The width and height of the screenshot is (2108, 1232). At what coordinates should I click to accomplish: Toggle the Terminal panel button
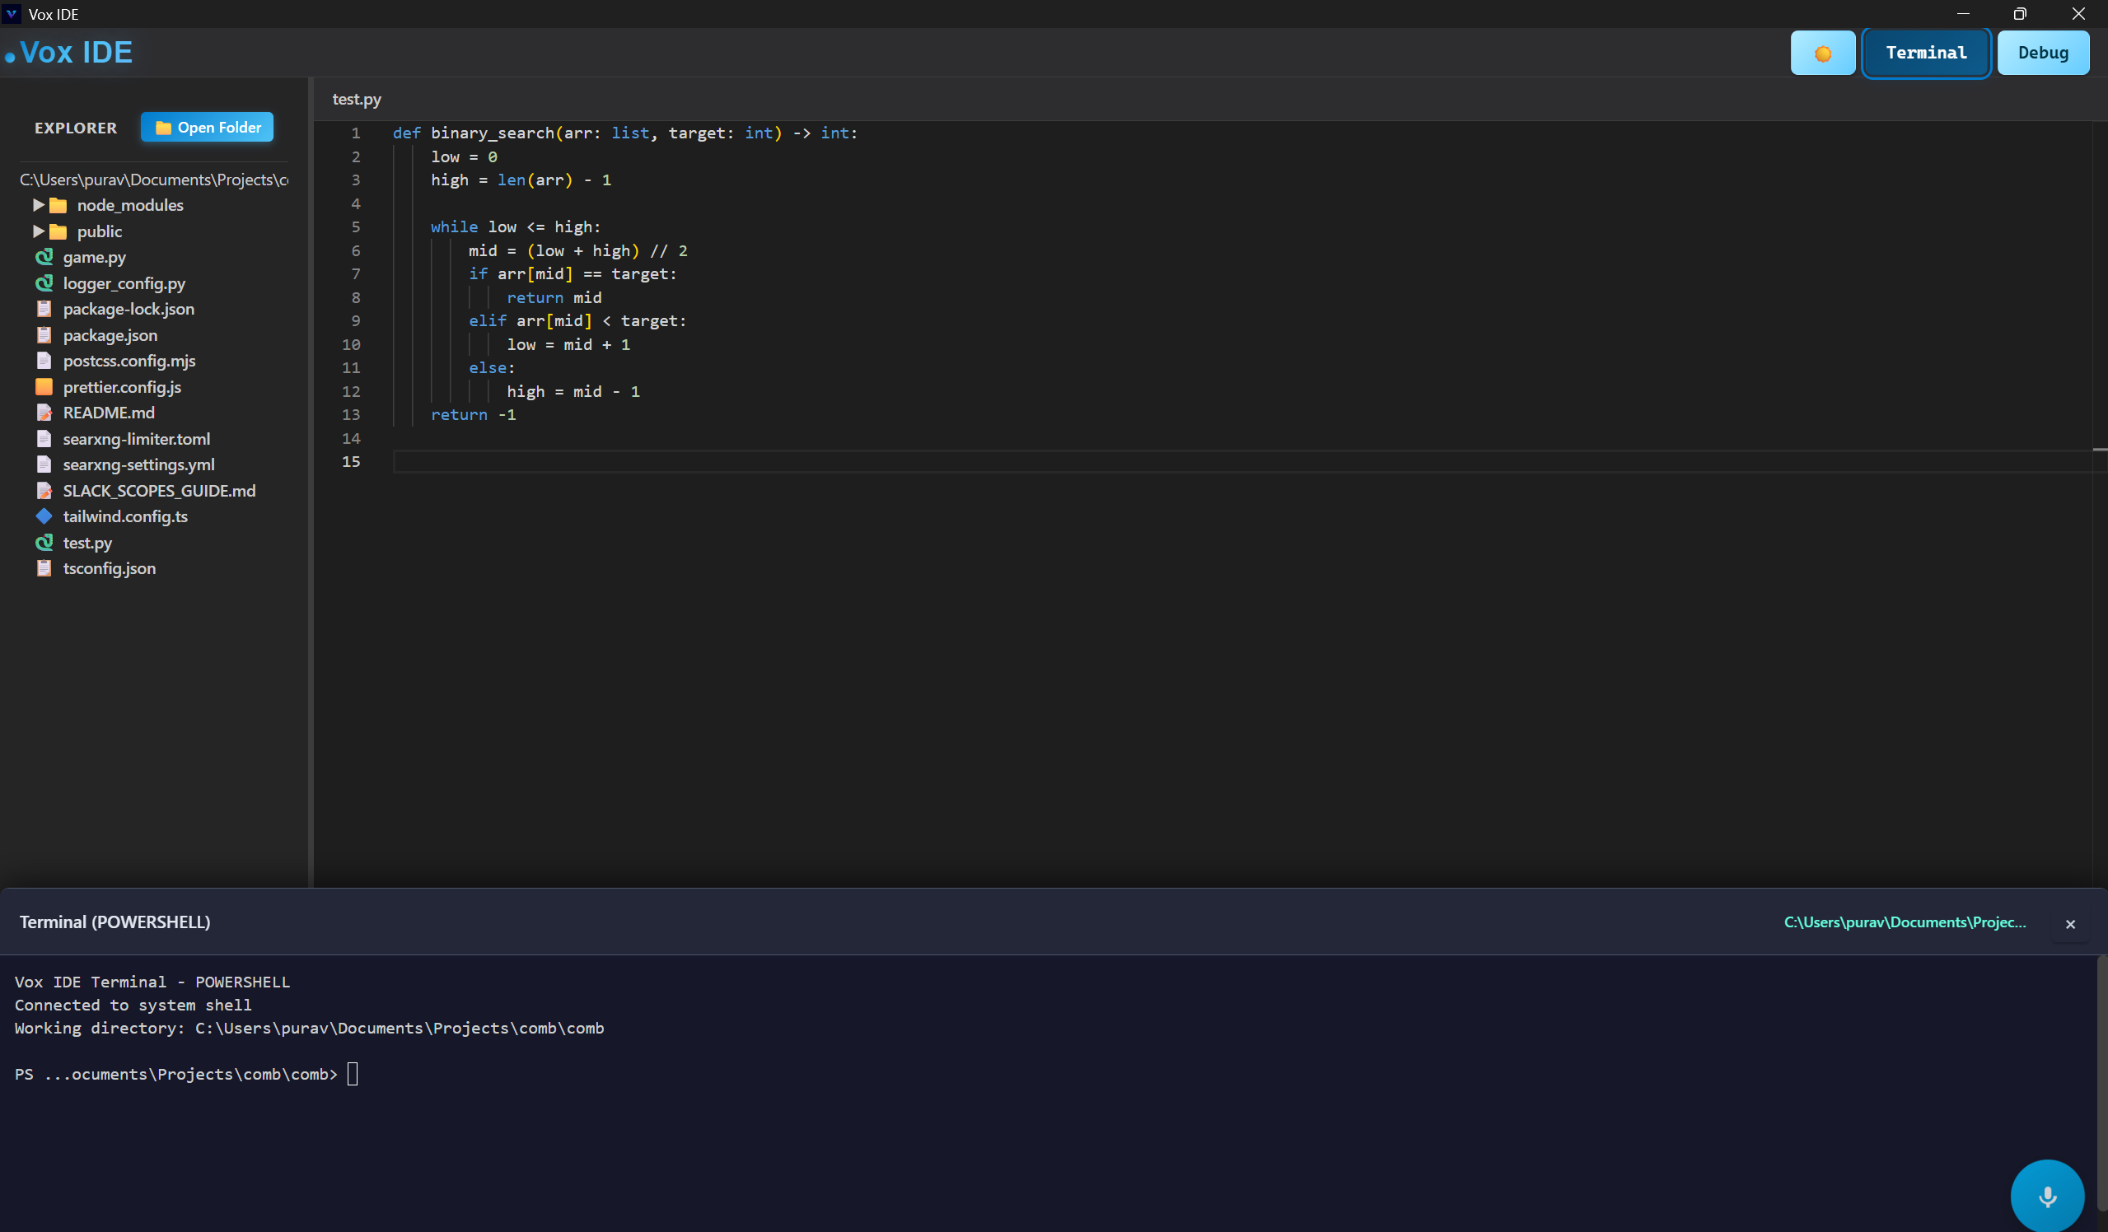1925,54
